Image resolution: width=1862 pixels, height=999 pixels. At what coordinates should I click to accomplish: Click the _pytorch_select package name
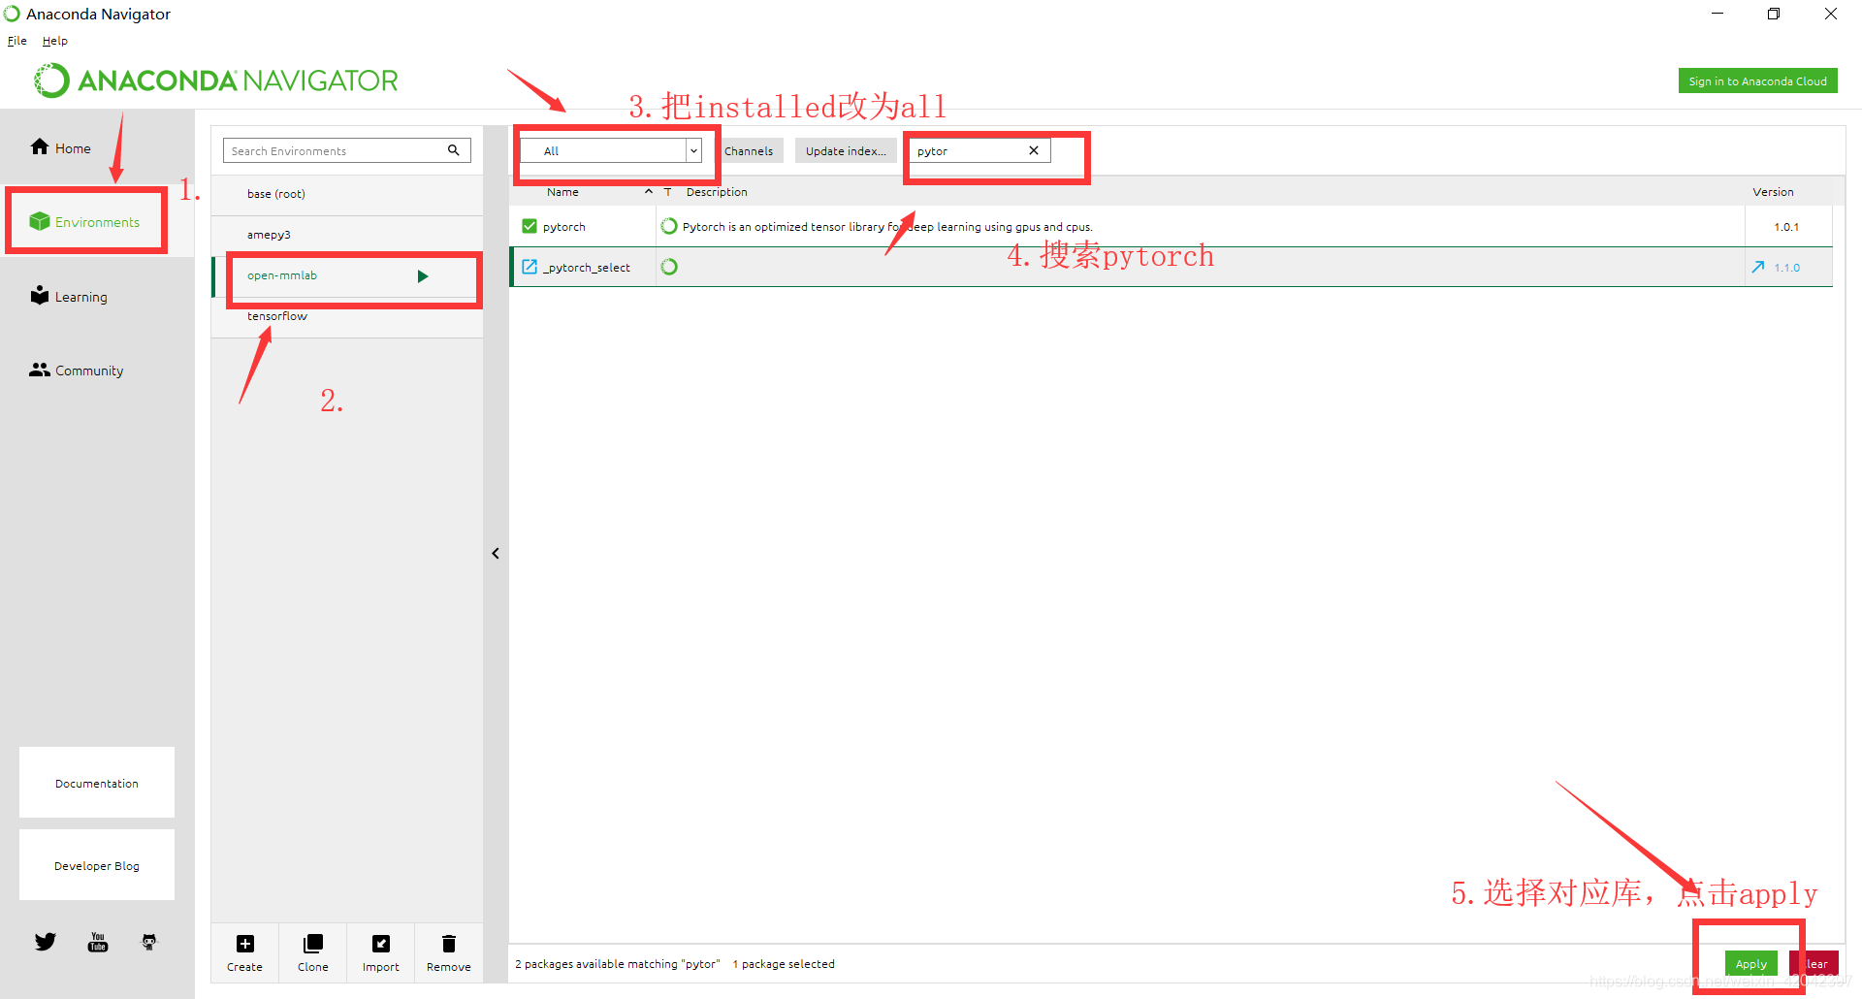[x=587, y=267]
